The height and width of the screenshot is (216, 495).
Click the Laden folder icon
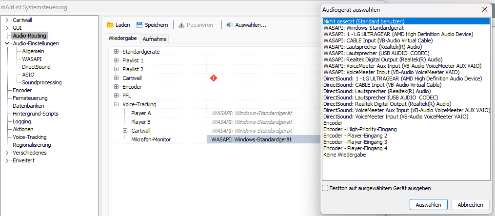[x=110, y=25]
